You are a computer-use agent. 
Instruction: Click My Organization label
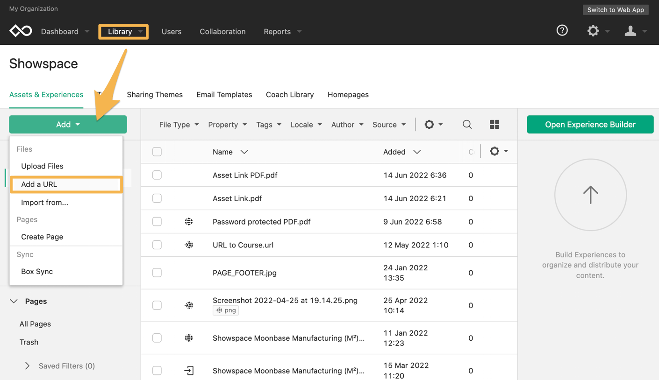(34, 8)
